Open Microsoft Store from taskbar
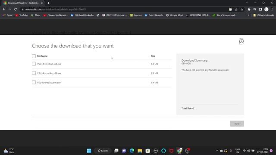This screenshot has width=276, height=155. 147,151
